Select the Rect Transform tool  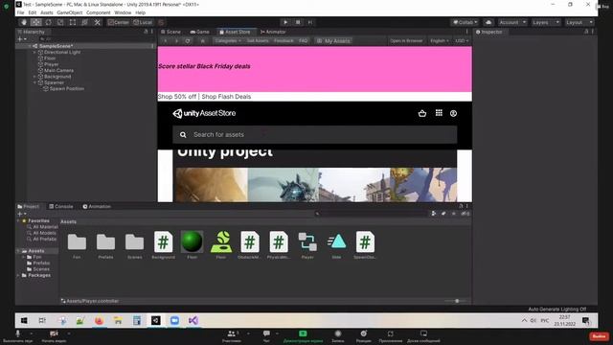(x=73, y=22)
